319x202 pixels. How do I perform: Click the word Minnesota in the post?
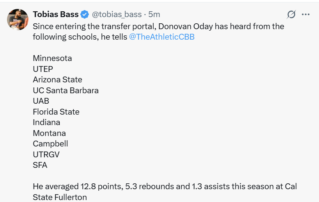52,58
